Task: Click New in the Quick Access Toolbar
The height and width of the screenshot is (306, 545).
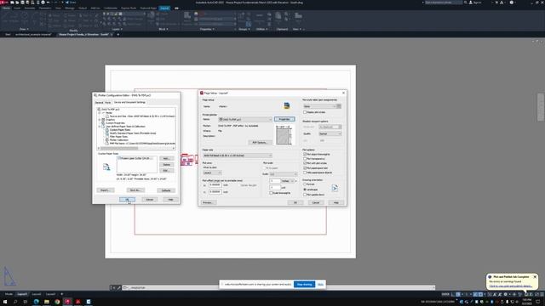Action: [x=12, y=3]
